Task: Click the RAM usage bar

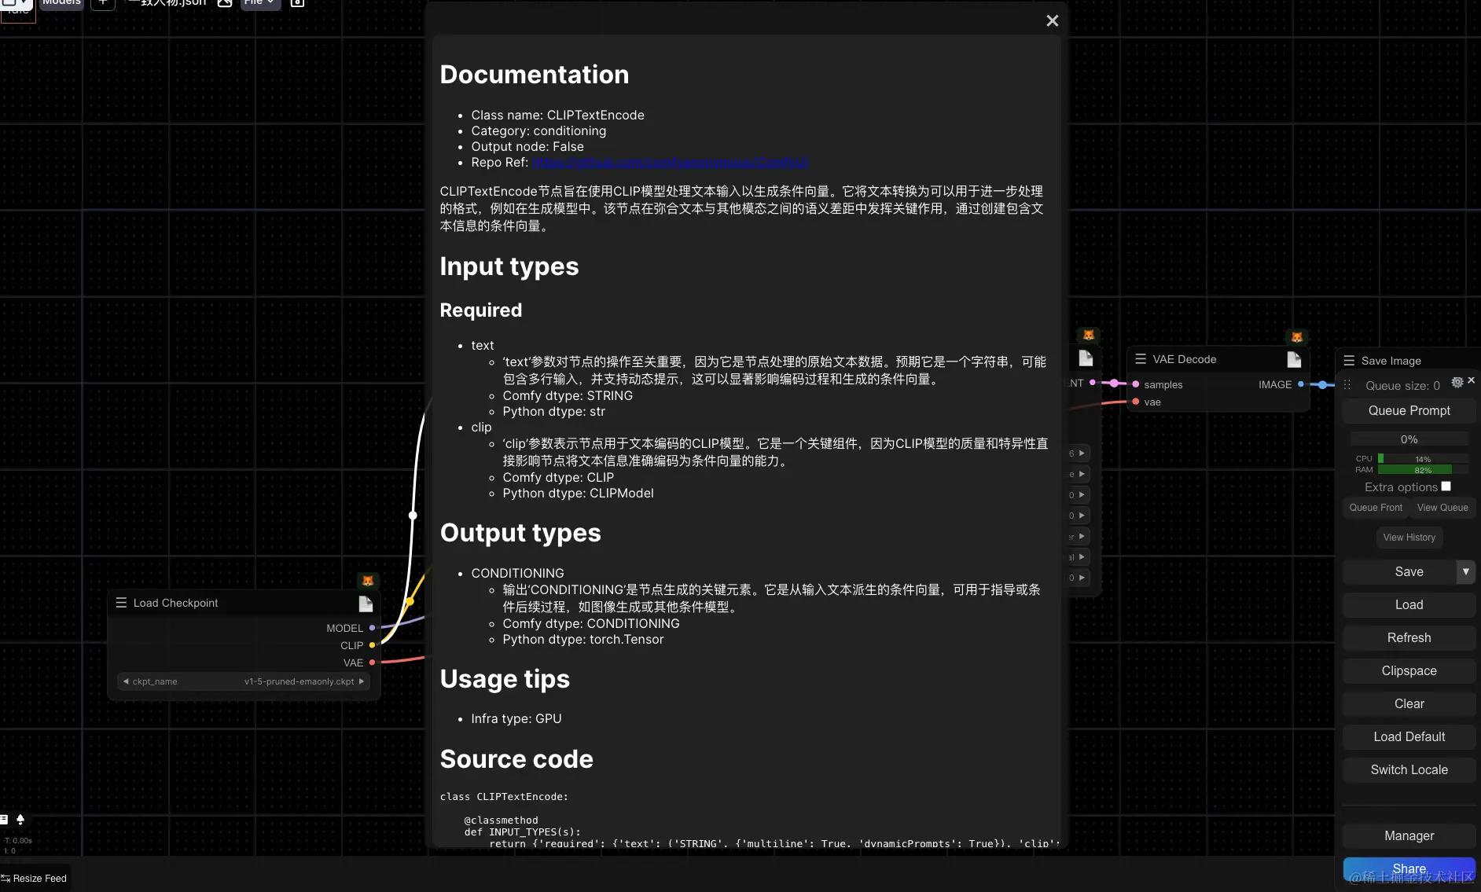Action: (x=1423, y=470)
